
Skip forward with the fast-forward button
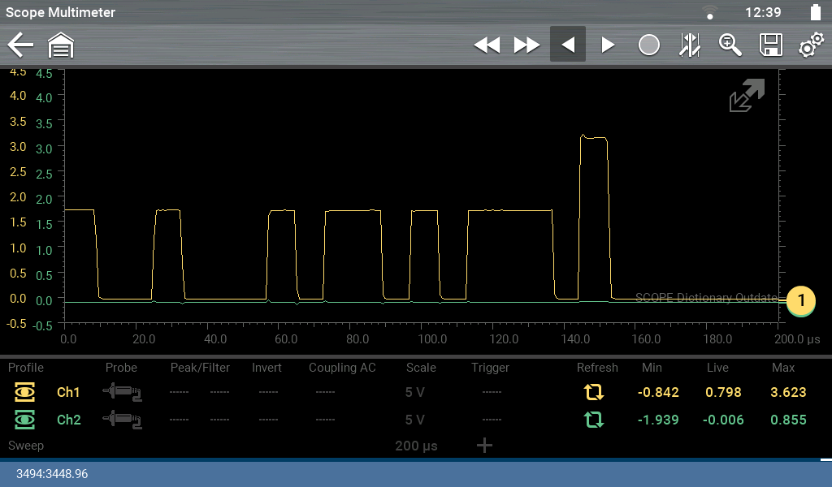coord(526,45)
